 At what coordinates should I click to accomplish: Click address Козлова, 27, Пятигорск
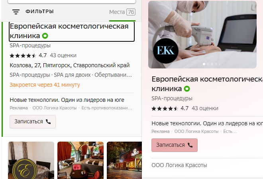(x=70, y=65)
